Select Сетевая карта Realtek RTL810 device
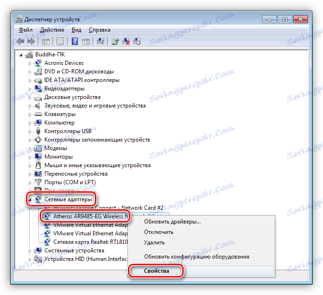Image resolution: width=323 pixels, height=295 pixels. pyautogui.click(x=91, y=241)
